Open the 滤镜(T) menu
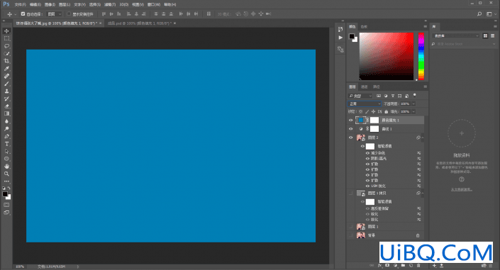Viewport: 500px width, 270px height. (x=110, y=4)
